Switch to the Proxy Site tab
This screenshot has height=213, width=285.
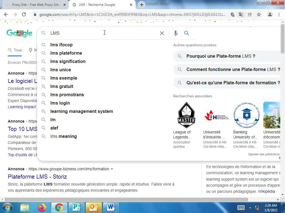tap(35, 5)
